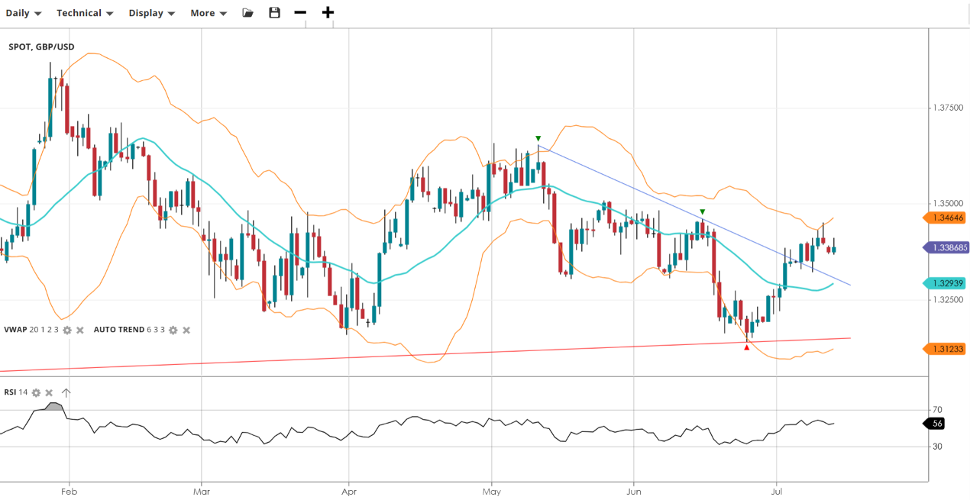Click the RSI panel up arrow icon

point(66,392)
